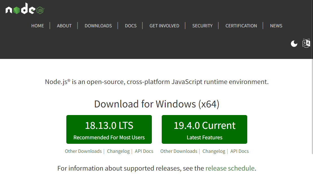The image size is (313, 181).
Task: Open the SECURITY nav item
Action: point(202,26)
